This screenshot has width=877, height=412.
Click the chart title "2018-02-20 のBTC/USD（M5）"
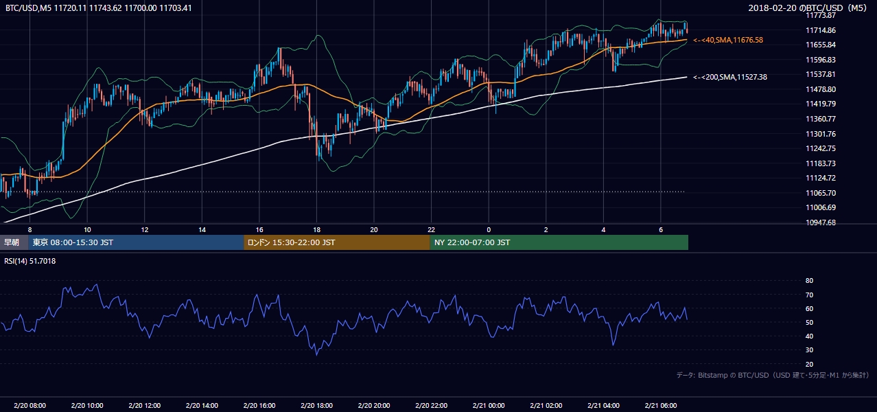click(x=809, y=8)
